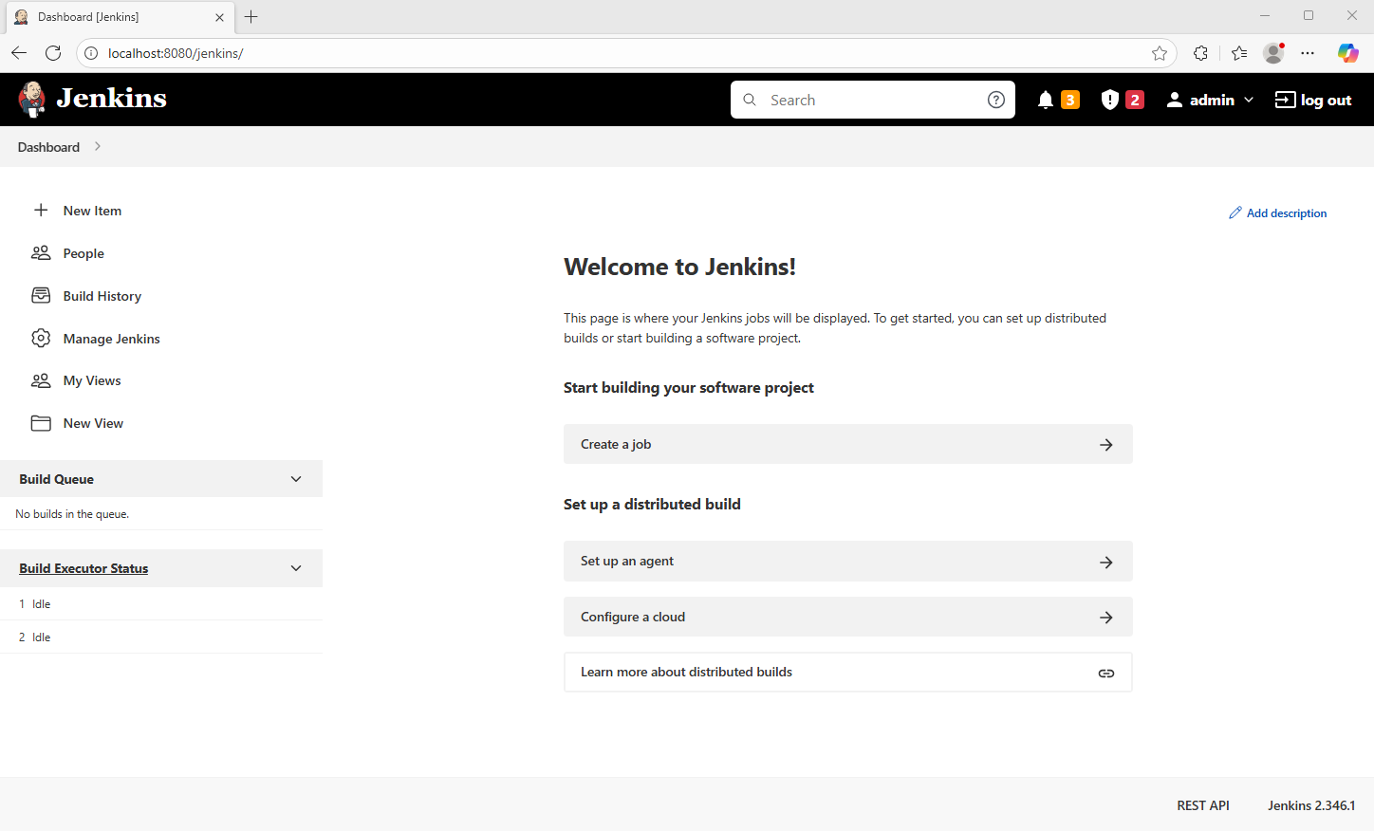Open a new browser tab with plus
Image resolution: width=1374 pixels, height=831 pixels.
pos(251,17)
